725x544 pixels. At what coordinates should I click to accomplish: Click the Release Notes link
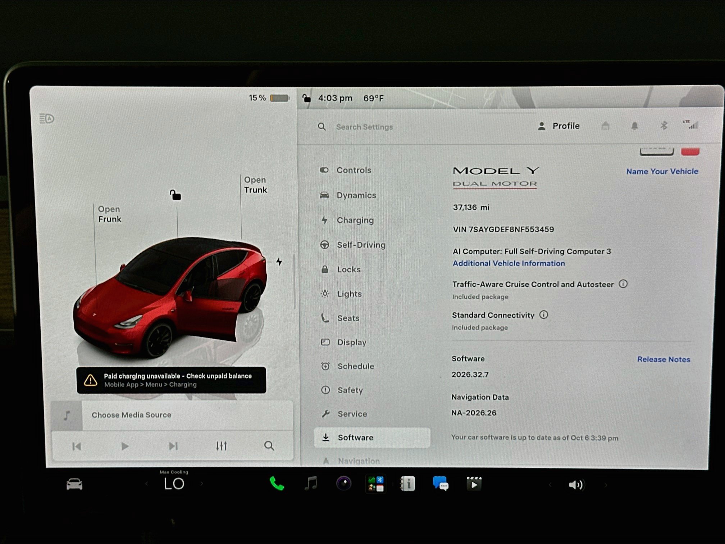(664, 359)
